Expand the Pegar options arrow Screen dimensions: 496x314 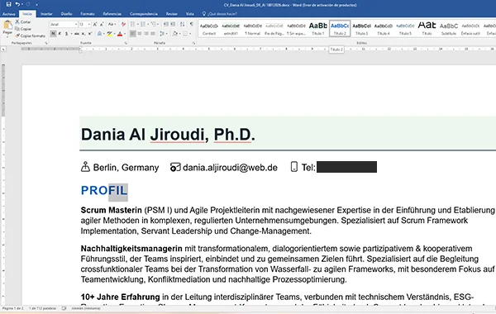7,37
